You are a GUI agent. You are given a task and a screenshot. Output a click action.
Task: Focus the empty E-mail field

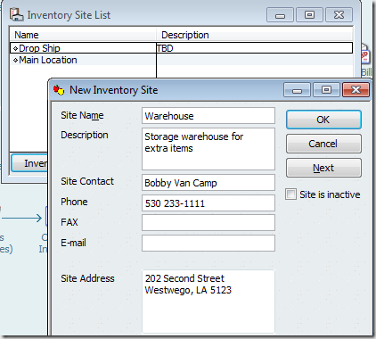(208, 243)
